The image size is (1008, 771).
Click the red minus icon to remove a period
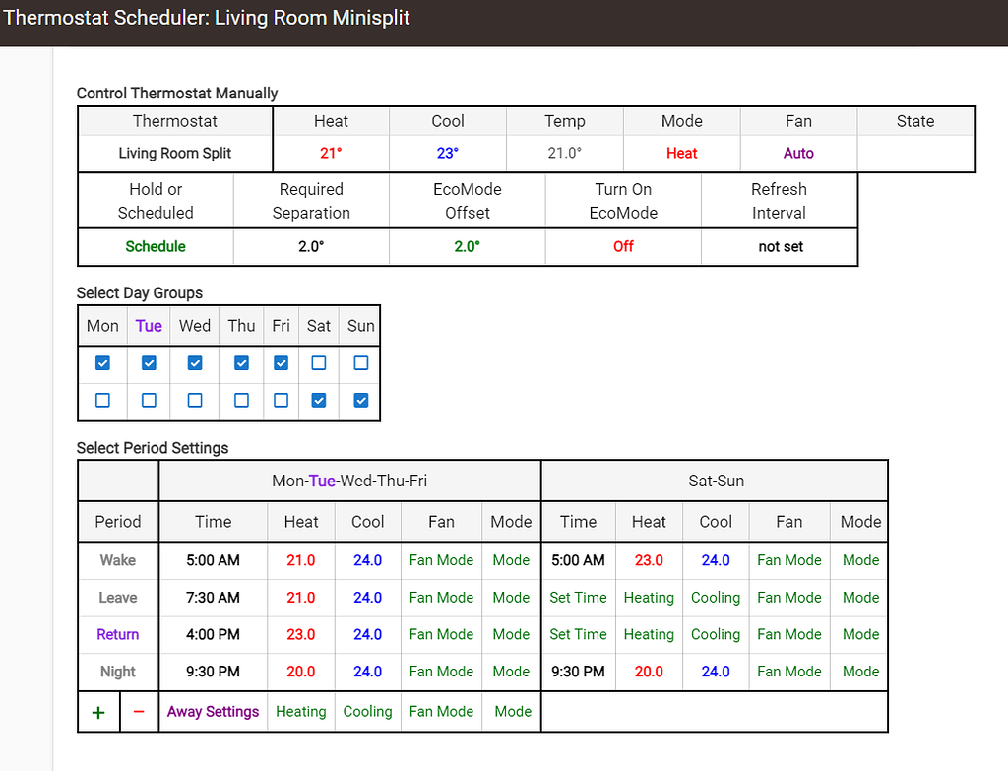coord(139,711)
